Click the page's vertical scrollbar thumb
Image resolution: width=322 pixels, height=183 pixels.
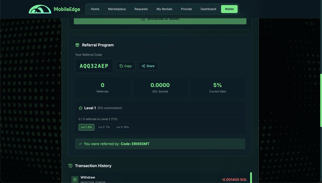tap(321, 100)
